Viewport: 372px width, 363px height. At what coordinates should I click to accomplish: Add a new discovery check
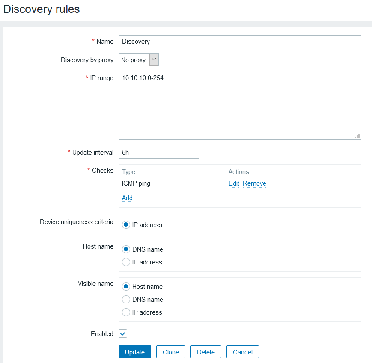point(127,198)
